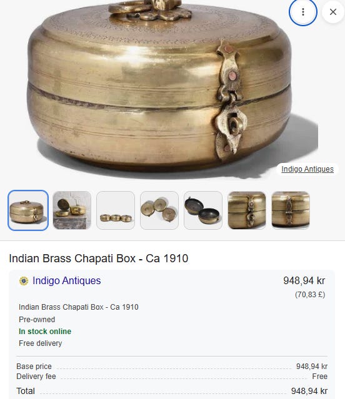Show the thumbnail with three boxes in a row
This screenshot has height=399, width=345.
point(116,210)
